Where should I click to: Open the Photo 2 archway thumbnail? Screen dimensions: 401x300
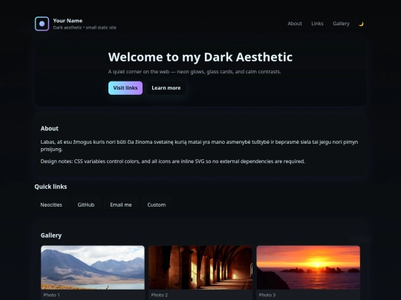tap(200, 267)
